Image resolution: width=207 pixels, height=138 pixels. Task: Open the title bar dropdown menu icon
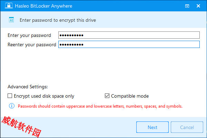pyautogui.click(x=187, y=6)
